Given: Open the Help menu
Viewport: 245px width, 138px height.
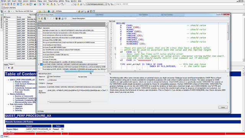Looking at the screenshot, I should (x=80, y=1).
